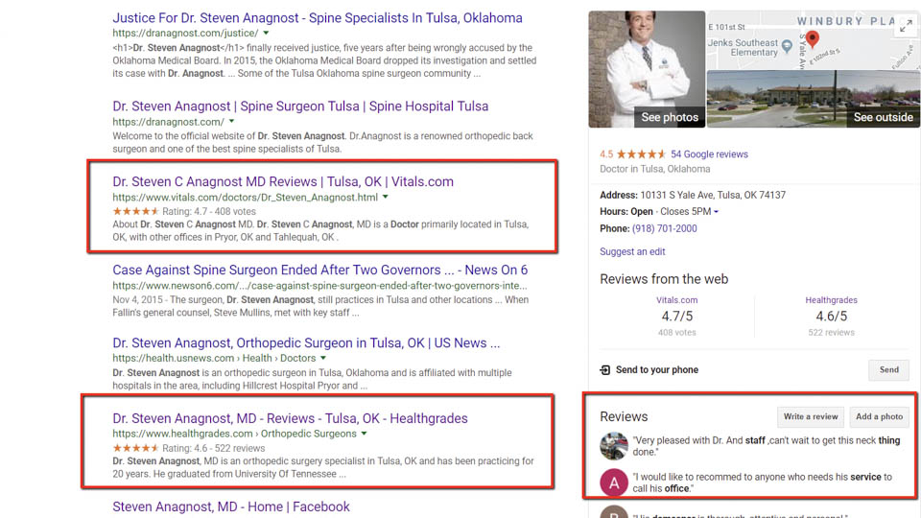Click the send-to-phone icon
This screenshot has width=921, height=518.
tap(604, 370)
